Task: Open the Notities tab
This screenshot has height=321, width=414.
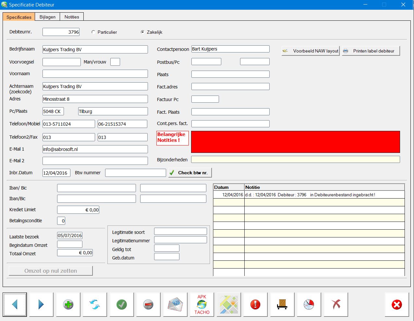Action: [x=72, y=17]
